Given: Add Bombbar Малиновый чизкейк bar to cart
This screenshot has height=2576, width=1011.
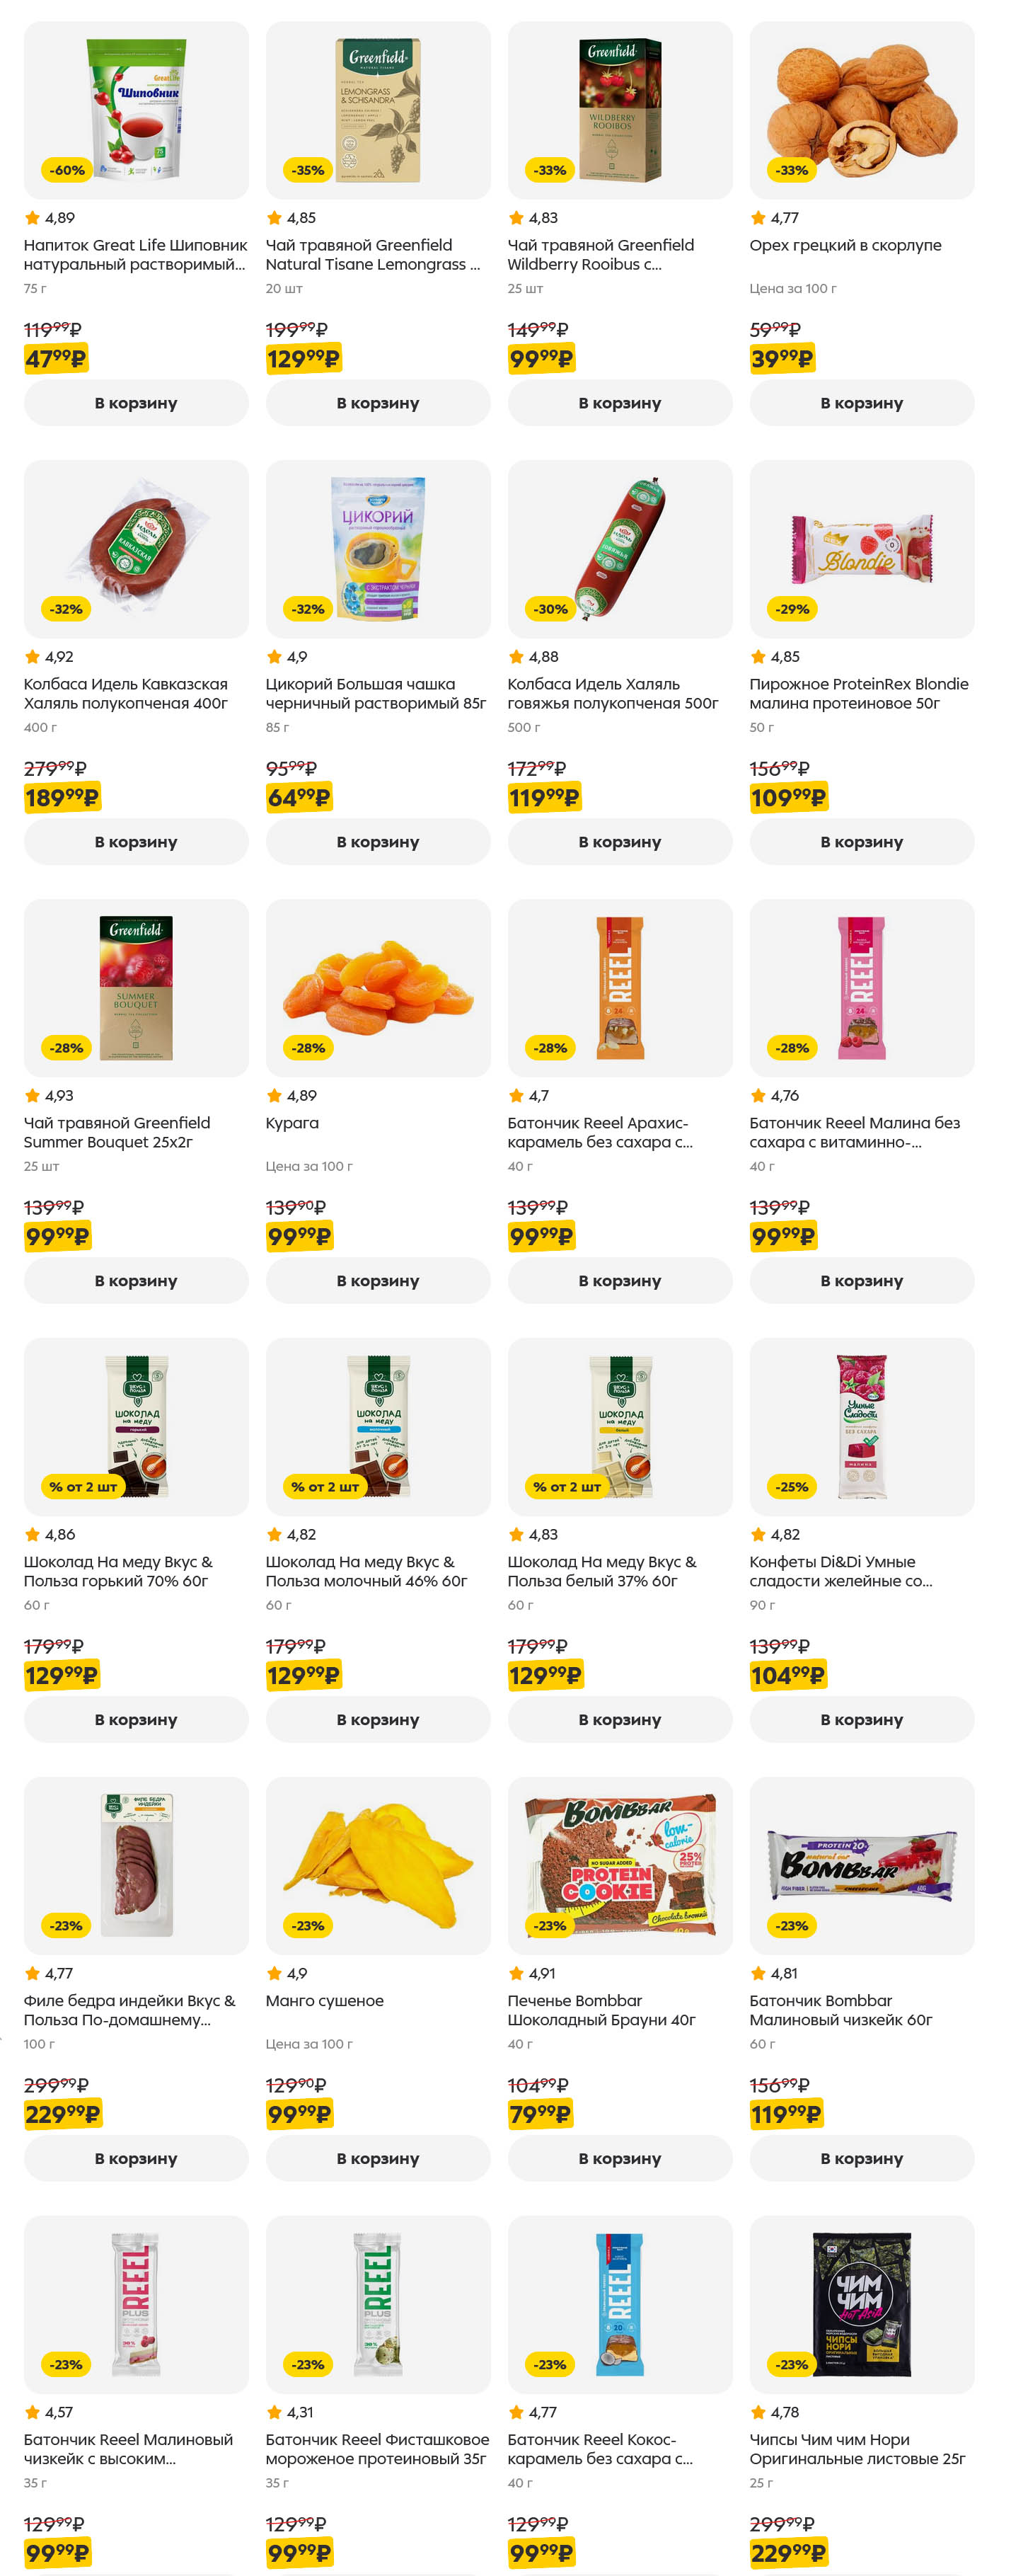Looking at the screenshot, I should (x=861, y=2159).
